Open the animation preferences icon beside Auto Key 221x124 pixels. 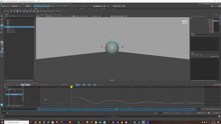point(219,113)
